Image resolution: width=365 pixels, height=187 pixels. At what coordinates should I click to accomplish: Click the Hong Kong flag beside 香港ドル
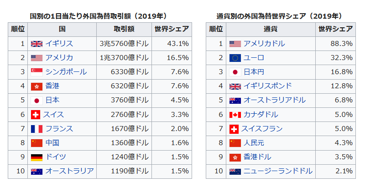tap(235, 157)
